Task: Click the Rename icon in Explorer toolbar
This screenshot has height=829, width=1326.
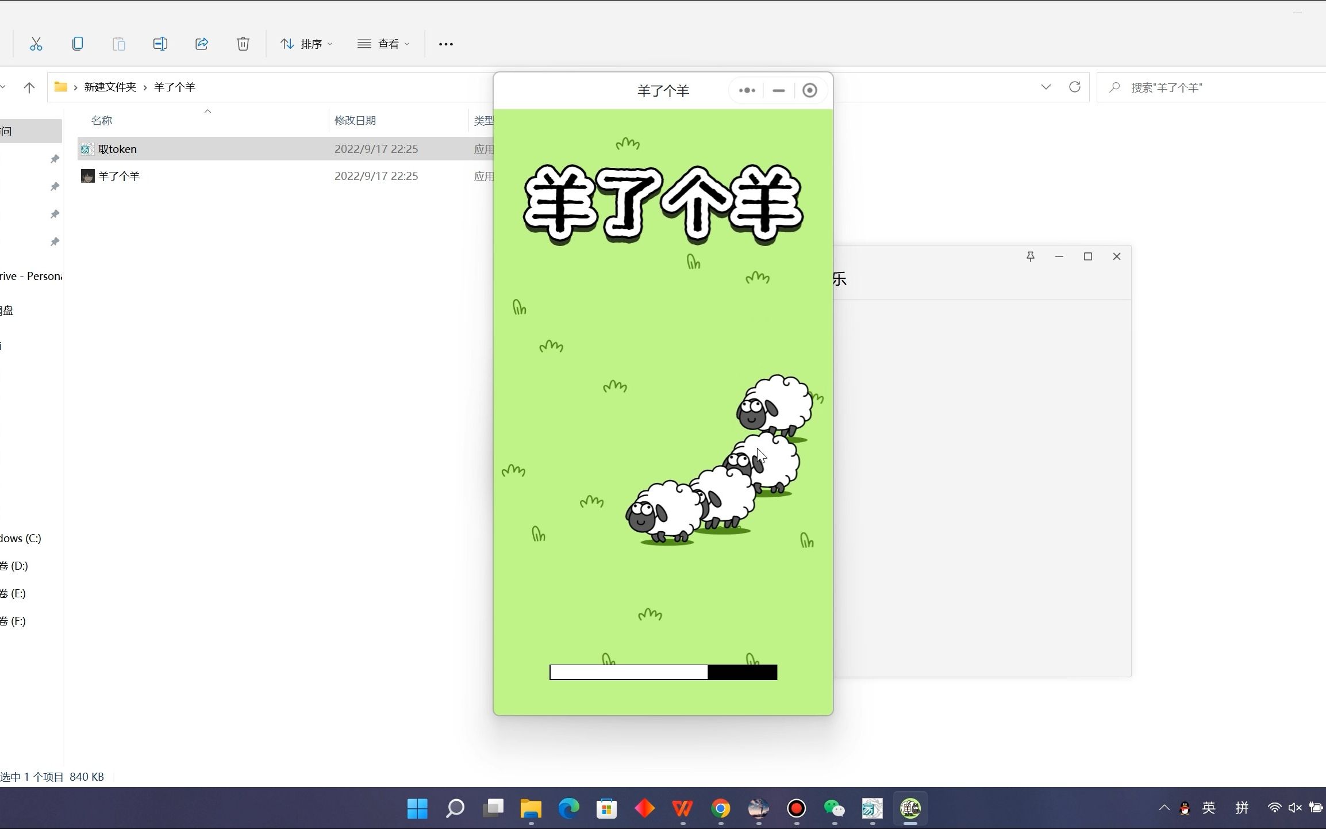Action: [x=160, y=44]
